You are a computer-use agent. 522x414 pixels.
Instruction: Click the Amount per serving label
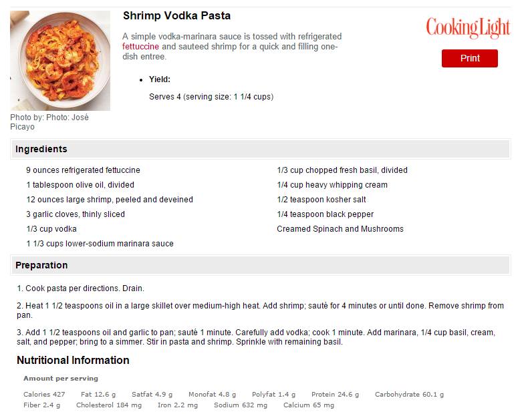click(x=61, y=379)
